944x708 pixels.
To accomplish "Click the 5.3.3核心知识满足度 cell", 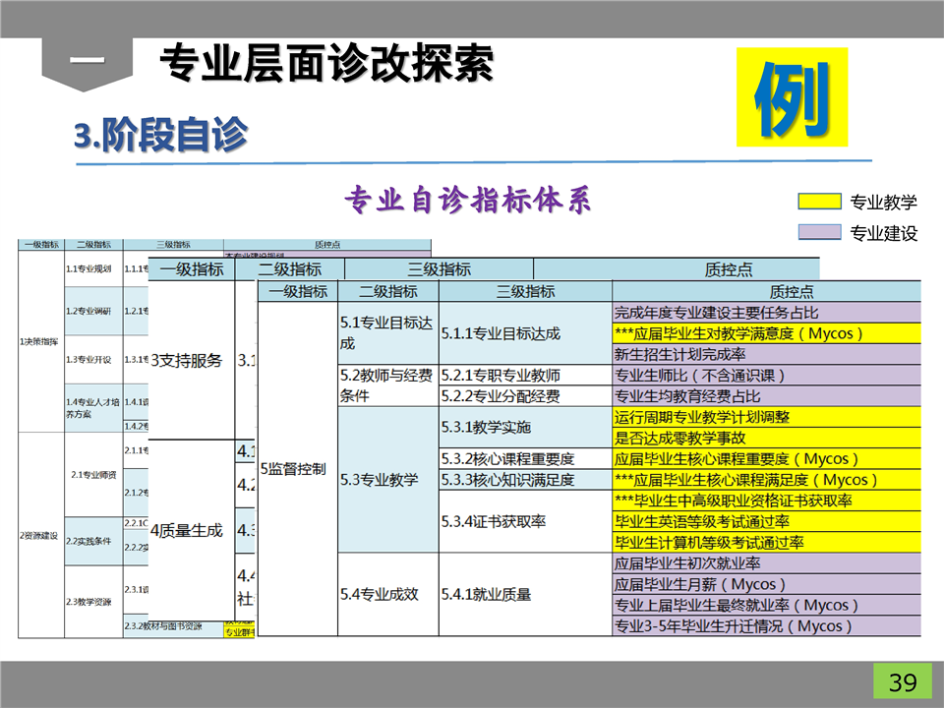I will 525,480.
